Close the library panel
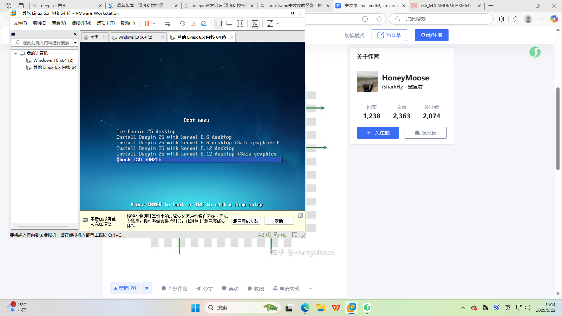This screenshot has width=562, height=316. 75,34
